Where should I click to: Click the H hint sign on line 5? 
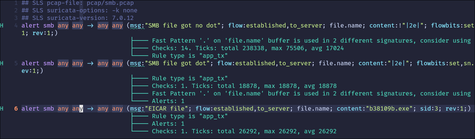coord(2,63)
